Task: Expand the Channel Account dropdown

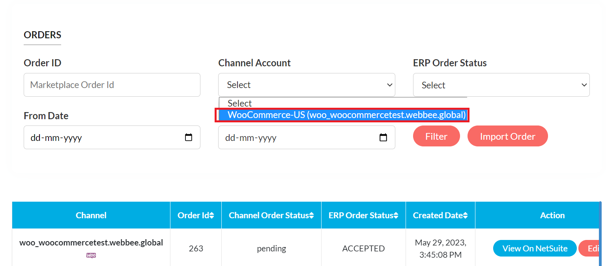Action: pyautogui.click(x=307, y=85)
